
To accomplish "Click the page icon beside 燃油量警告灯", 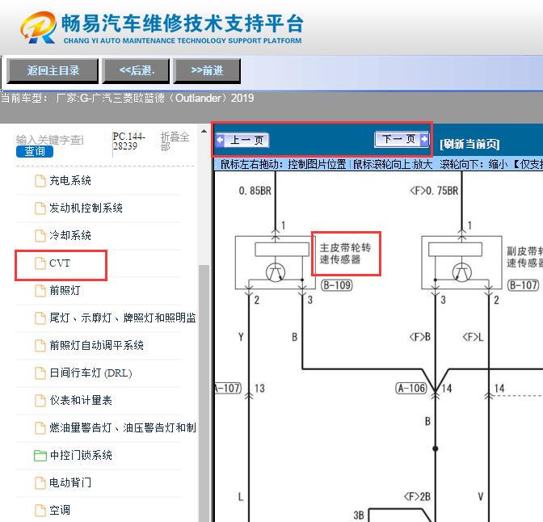I will tap(40, 428).
